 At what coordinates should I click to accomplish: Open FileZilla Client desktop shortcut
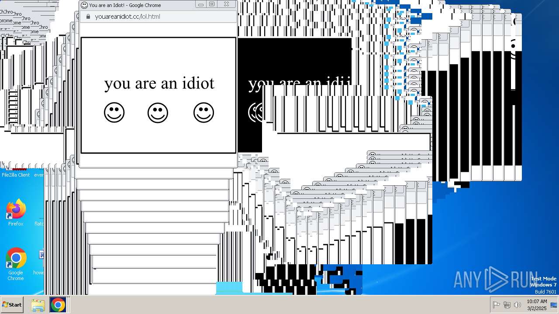click(x=16, y=174)
